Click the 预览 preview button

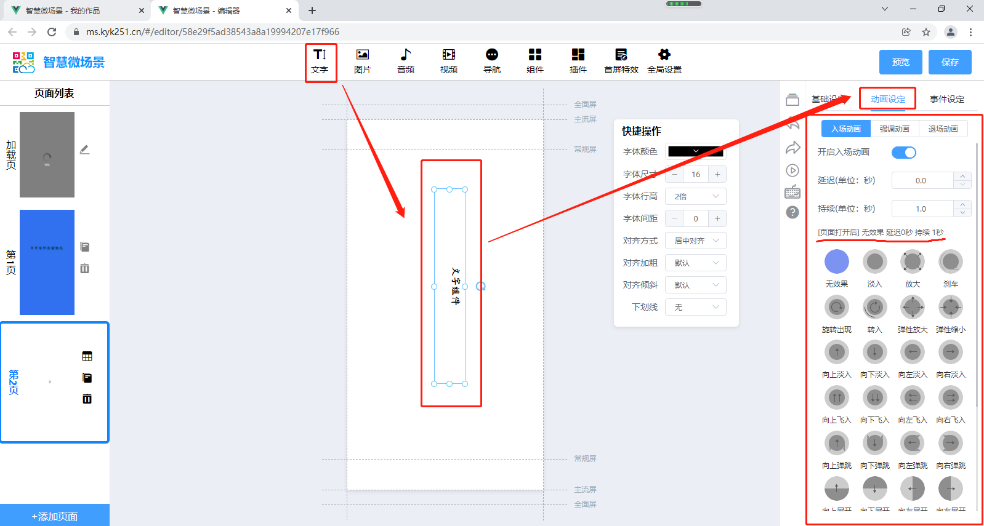900,62
